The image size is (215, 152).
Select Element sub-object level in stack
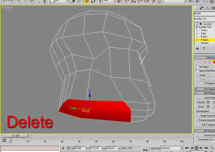205,43
